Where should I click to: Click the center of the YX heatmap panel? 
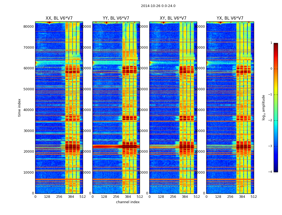tap(230, 107)
